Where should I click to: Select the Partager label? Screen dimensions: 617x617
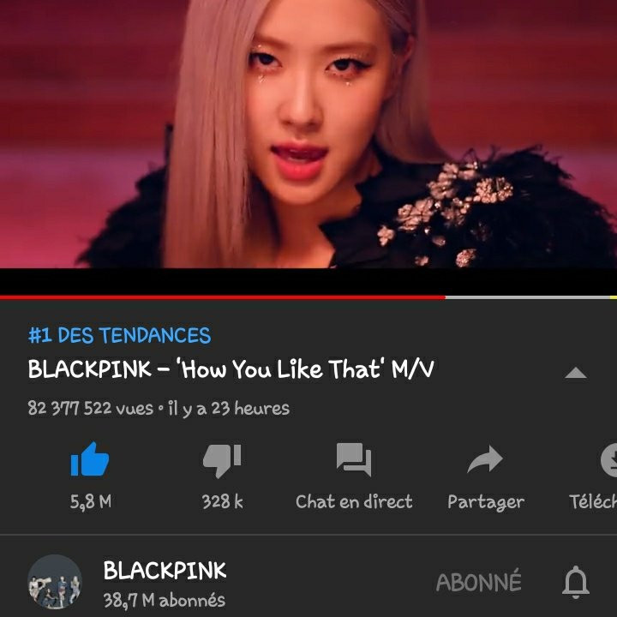tap(486, 502)
